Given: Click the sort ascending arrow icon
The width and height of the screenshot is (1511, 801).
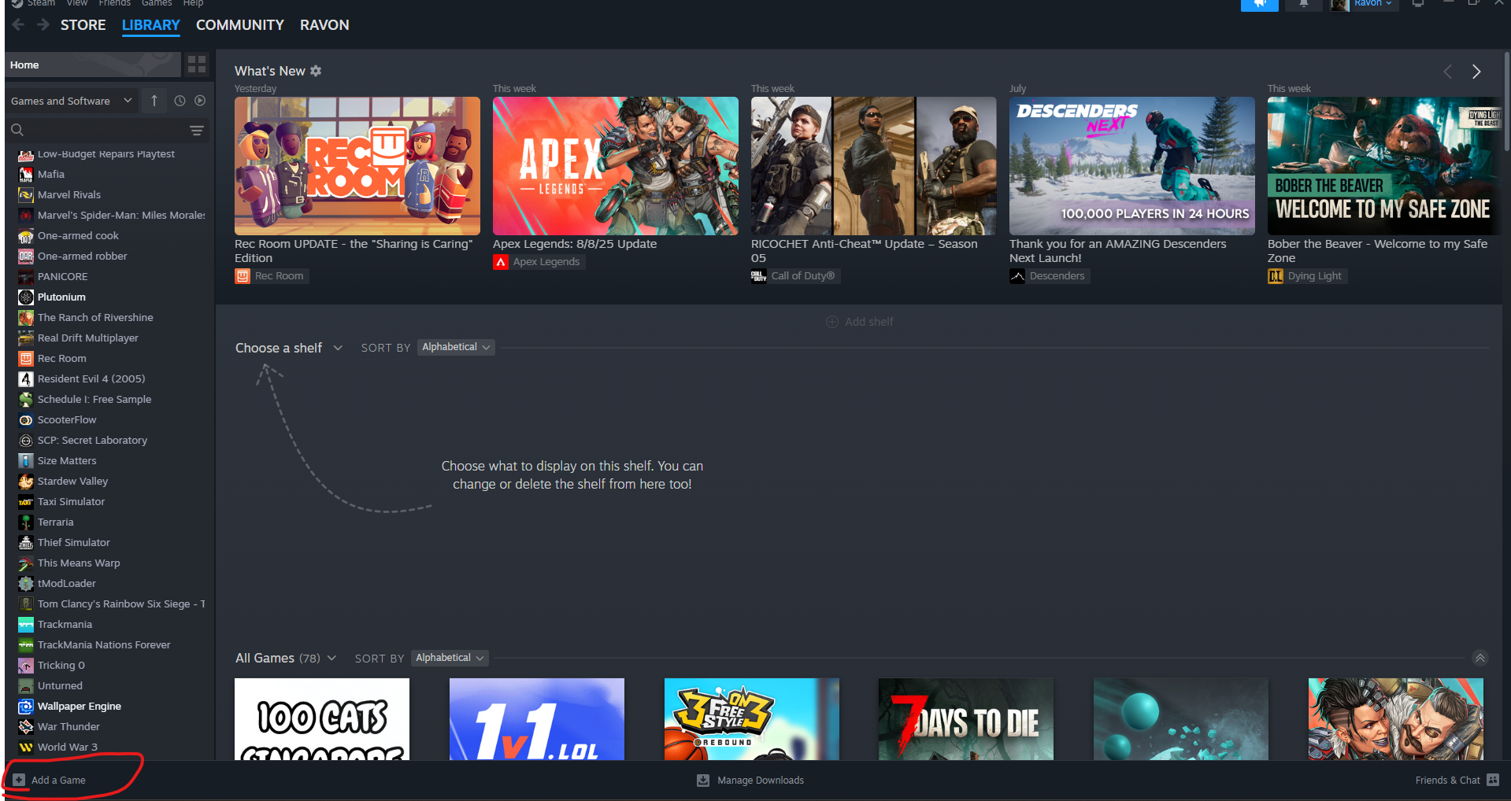Looking at the screenshot, I should (x=154, y=101).
